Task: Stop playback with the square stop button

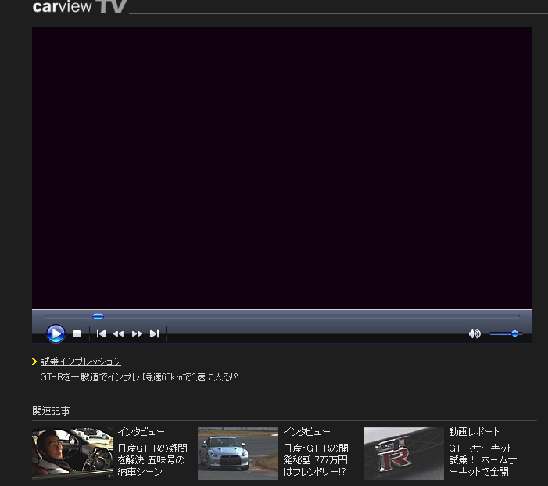Action: coord(77,334)
